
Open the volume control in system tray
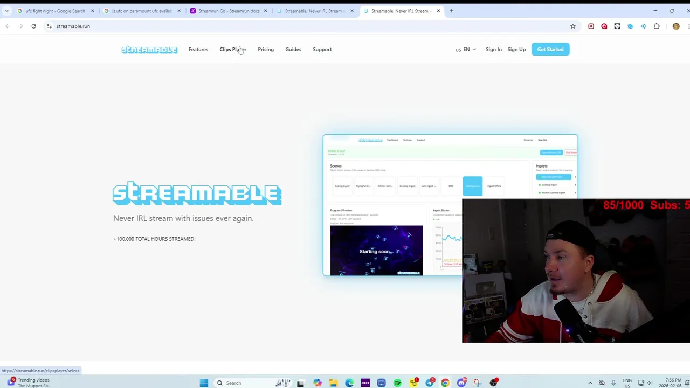point(648,383)
